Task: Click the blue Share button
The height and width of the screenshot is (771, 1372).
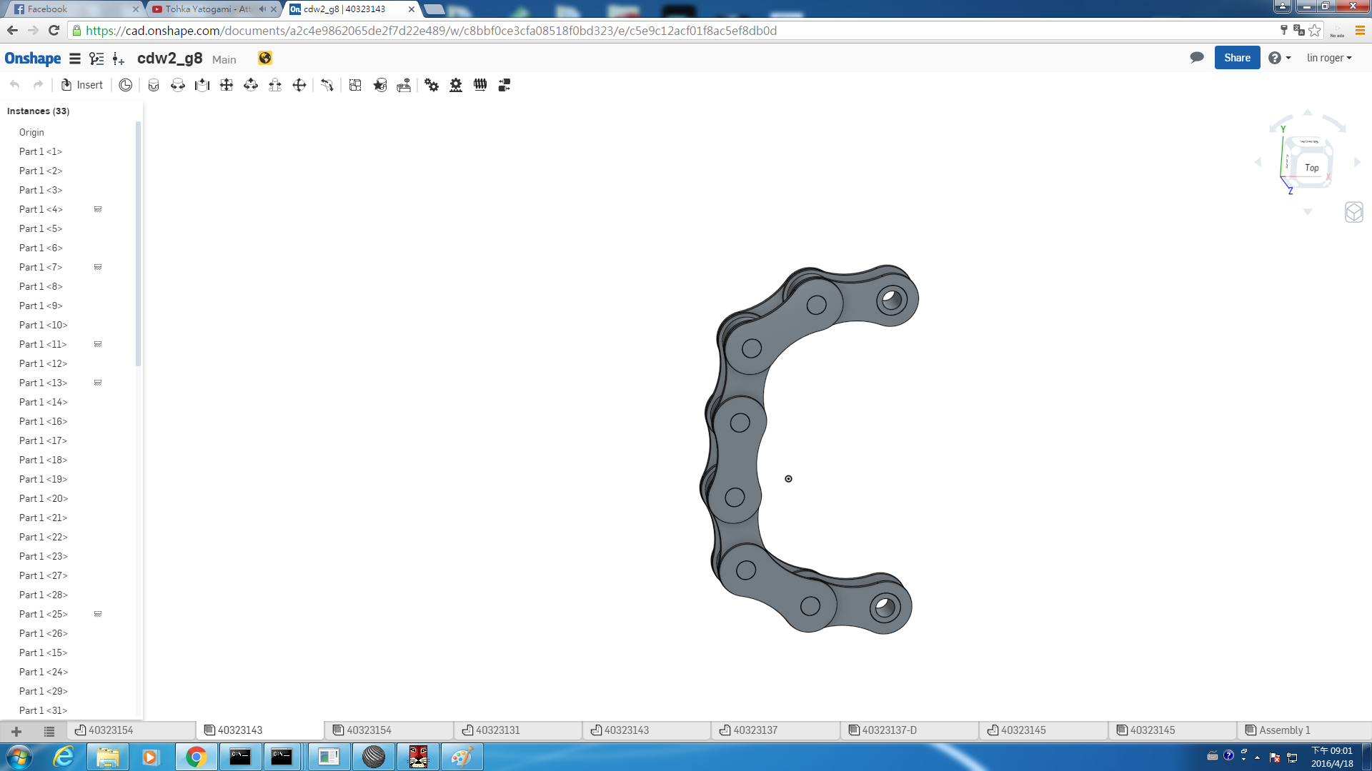Action: pyautogui.click(x=1237, y=58)
